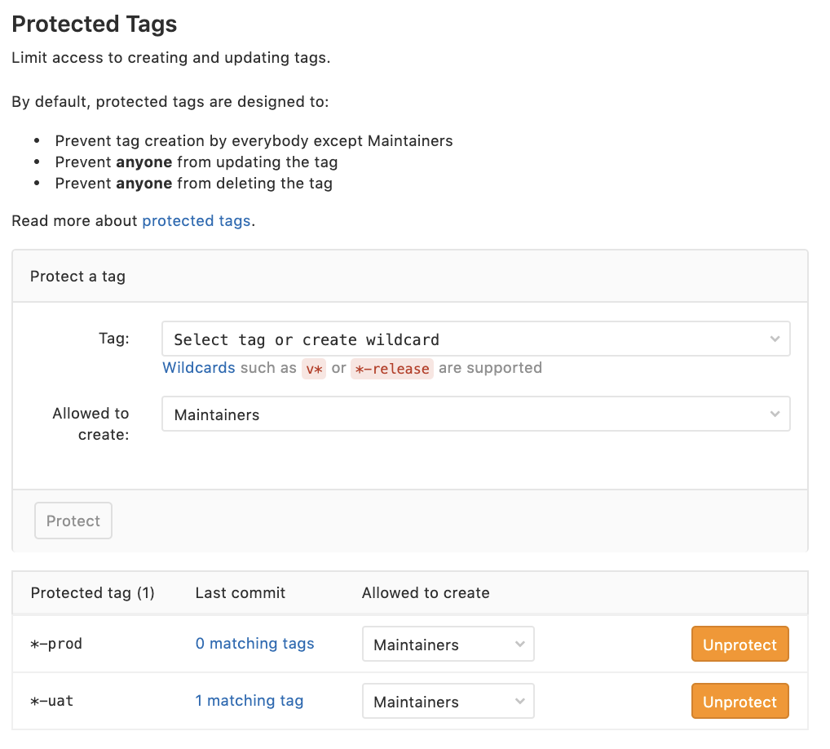Click the v* wildcard example code
Screen dimensions: 830x749
314,369
